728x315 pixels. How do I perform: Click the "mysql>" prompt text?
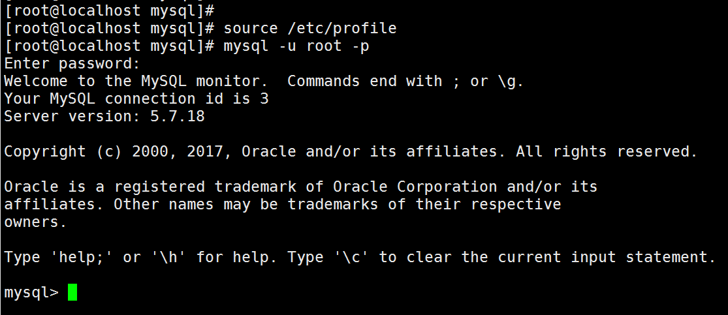[x=31, y=292]
